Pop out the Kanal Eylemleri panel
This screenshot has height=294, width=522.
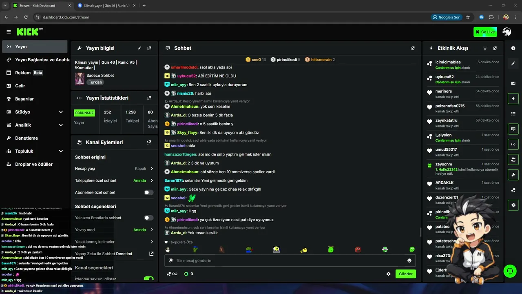(149, 143)
